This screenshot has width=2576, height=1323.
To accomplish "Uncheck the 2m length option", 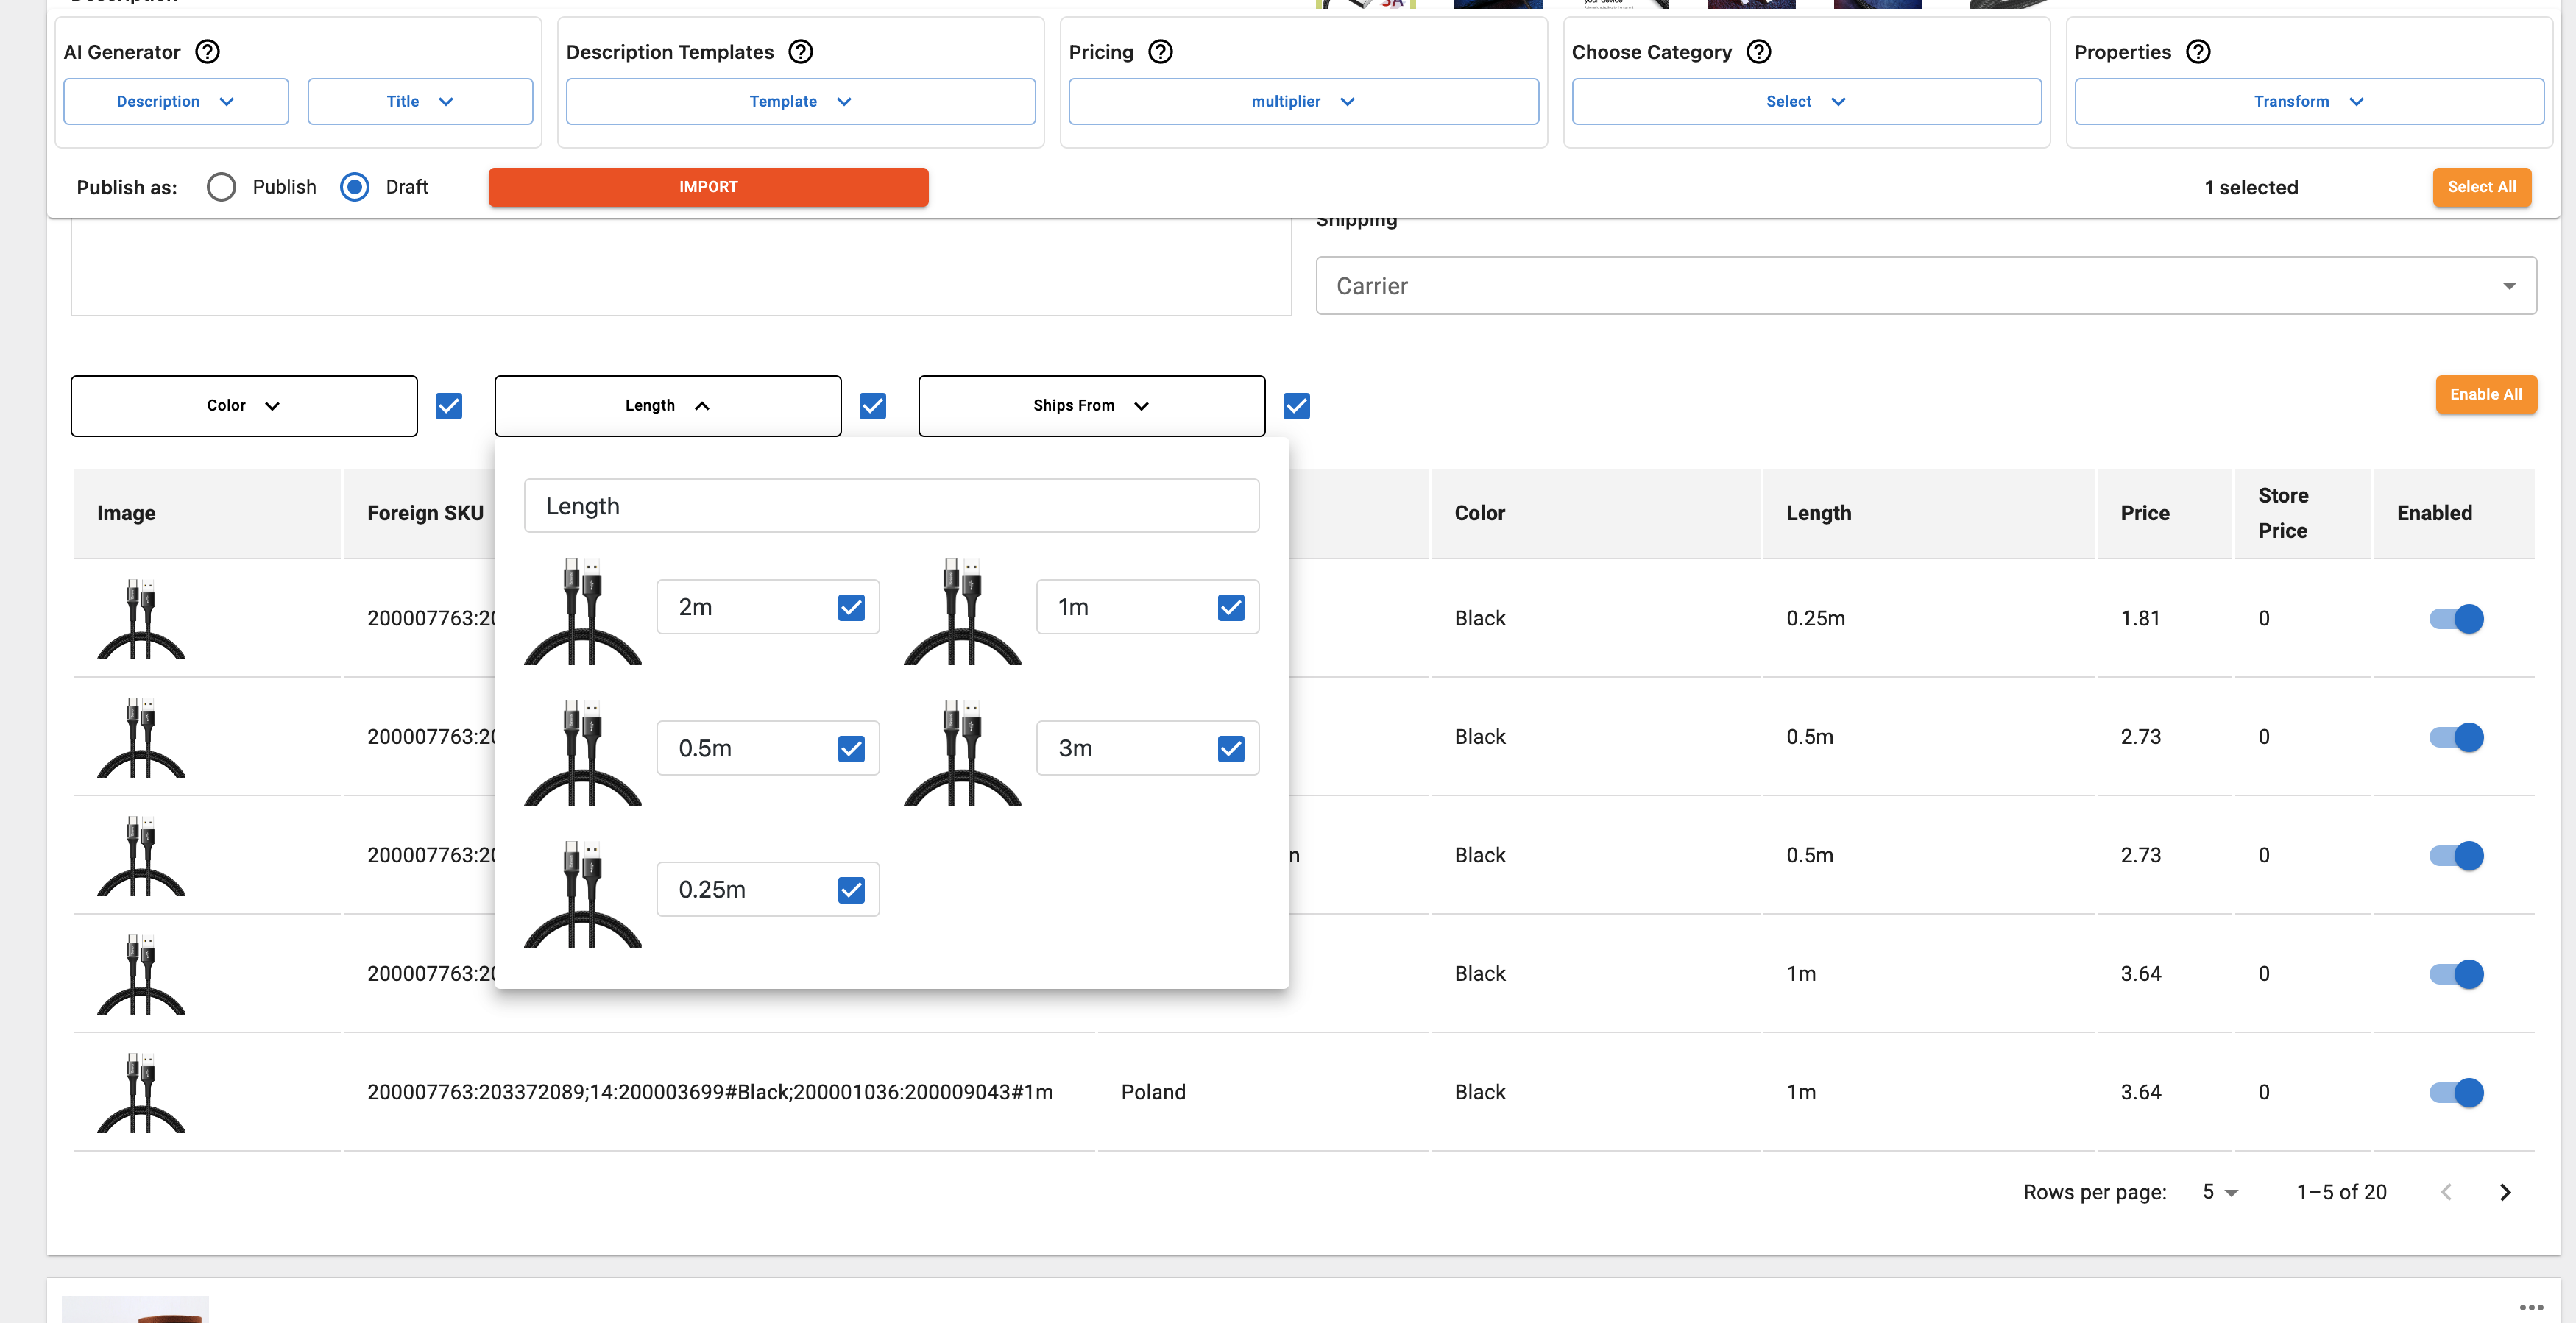I will coord(851,607).
